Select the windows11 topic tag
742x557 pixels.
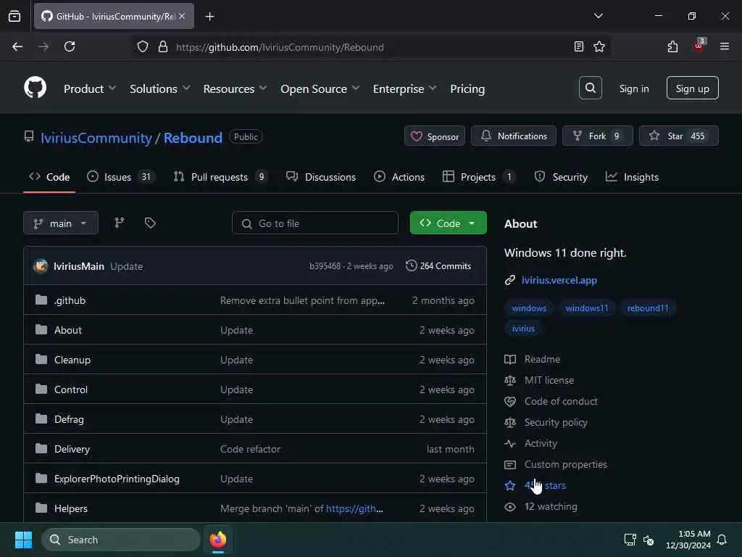click(587, 308)
